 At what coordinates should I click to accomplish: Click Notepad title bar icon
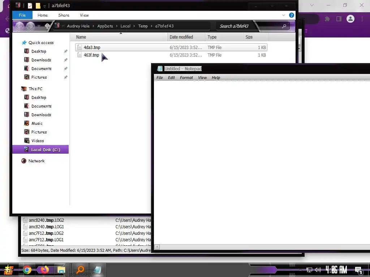point(160,69)
